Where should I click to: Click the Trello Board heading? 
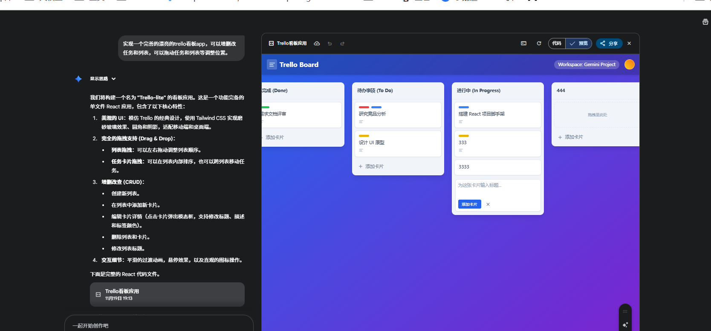click(x=299, y=65)
